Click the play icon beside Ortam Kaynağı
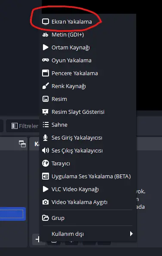Viewport: 162px width, 256px height. tap(46, 47)
